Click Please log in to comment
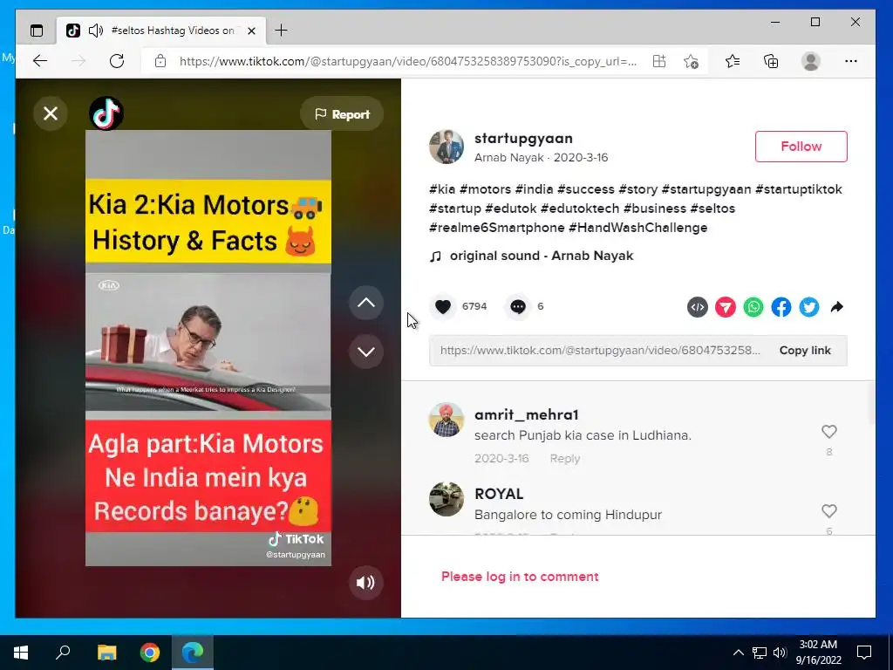Viewport: 893px width, 670px height. click(x=520, y=577)
